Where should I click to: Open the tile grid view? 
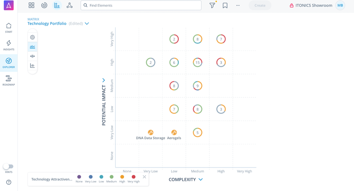pos(31,5)
